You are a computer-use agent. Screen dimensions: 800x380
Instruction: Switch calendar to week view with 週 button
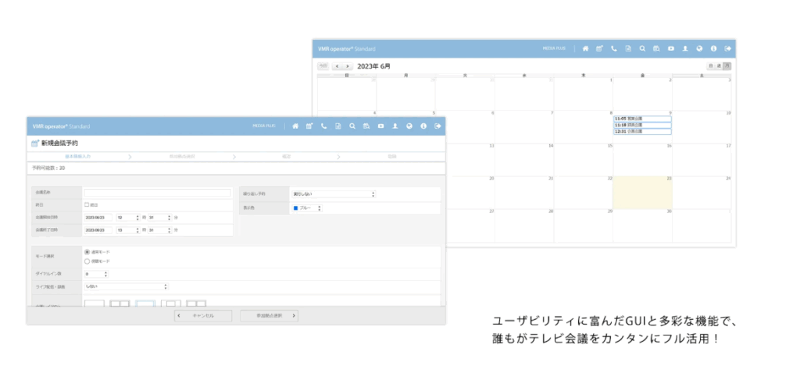coord(719,66)
